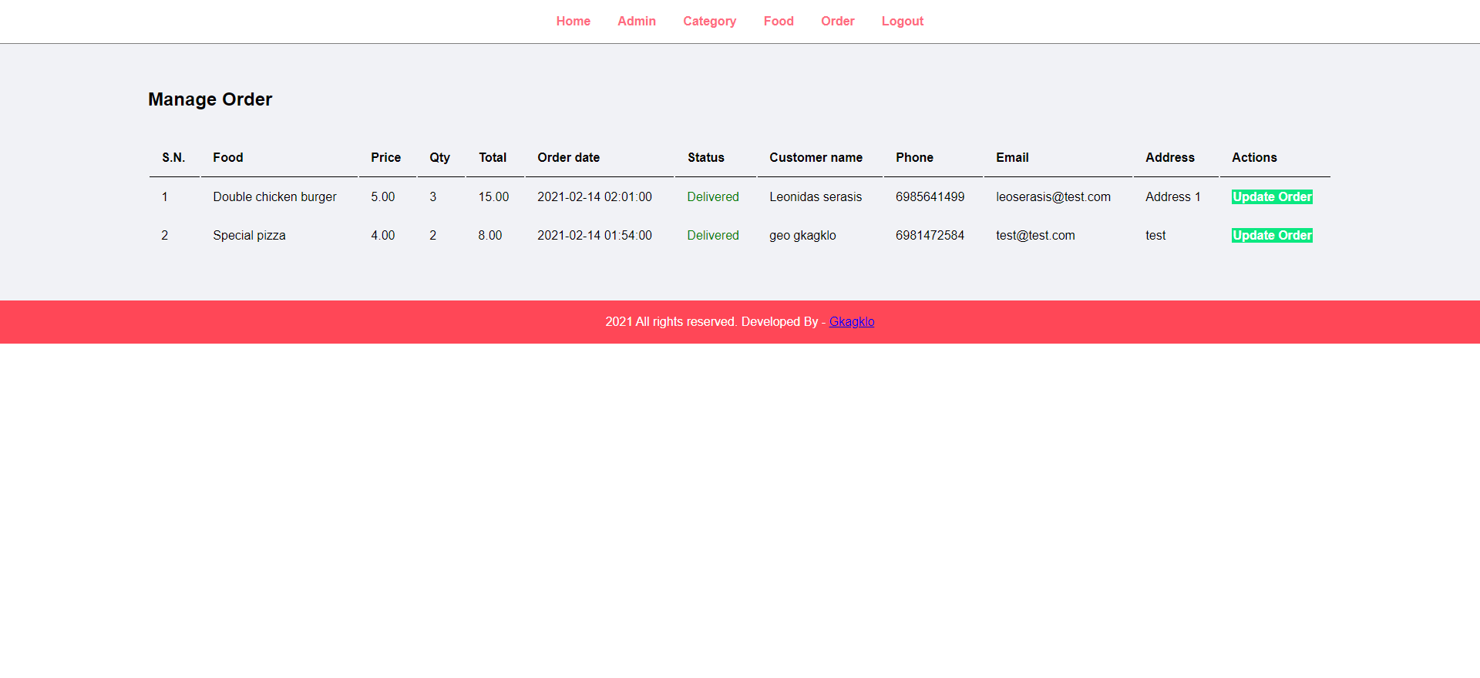The height and width of the screenshot is (678, 1480).
Task: Select customer name geo gkagklo
Action: coord(802,236)
